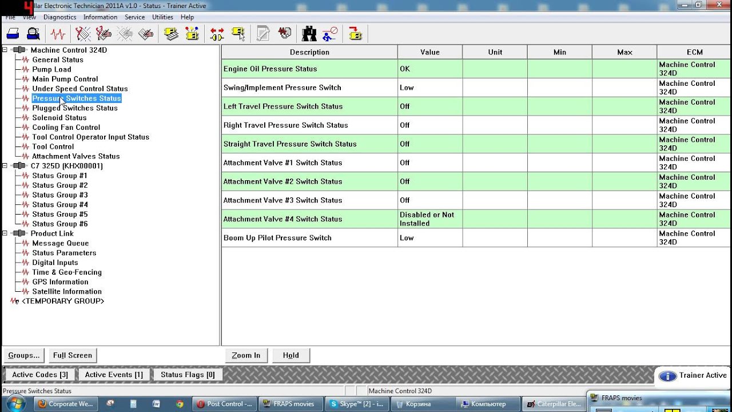Open the Post Control taskbar button
Image resolution: width=732 pixels, height=412 pixels.
pyautogui.click(x=224, y=404)
